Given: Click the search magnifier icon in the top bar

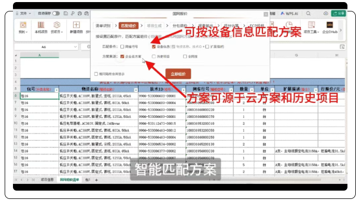Looking at the screenshot, I should (x=308, y=14).
